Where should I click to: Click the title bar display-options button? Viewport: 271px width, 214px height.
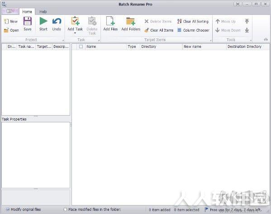(238, 4)
